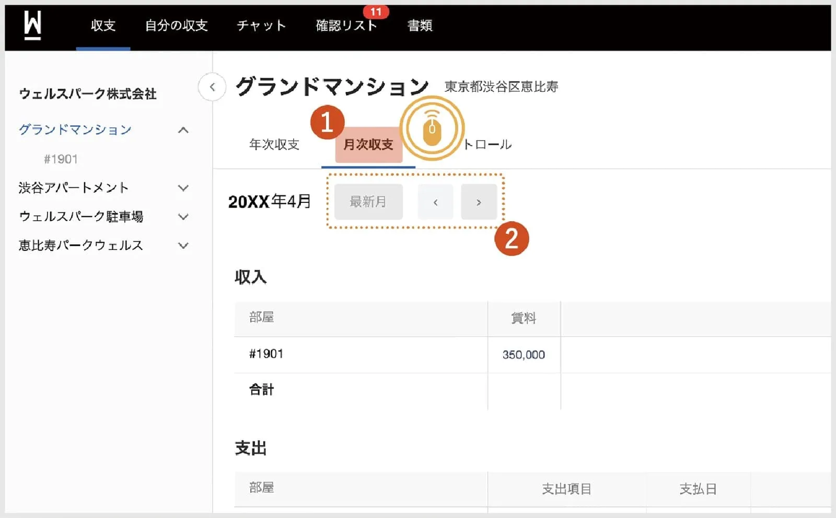Select ウェルスパーク駐車場 property name
Screen dimensions: 836x518
click(x=81, y=216)
